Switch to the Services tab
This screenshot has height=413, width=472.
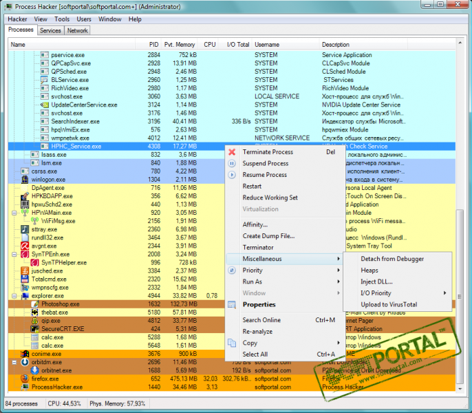[x=50, y=31]
